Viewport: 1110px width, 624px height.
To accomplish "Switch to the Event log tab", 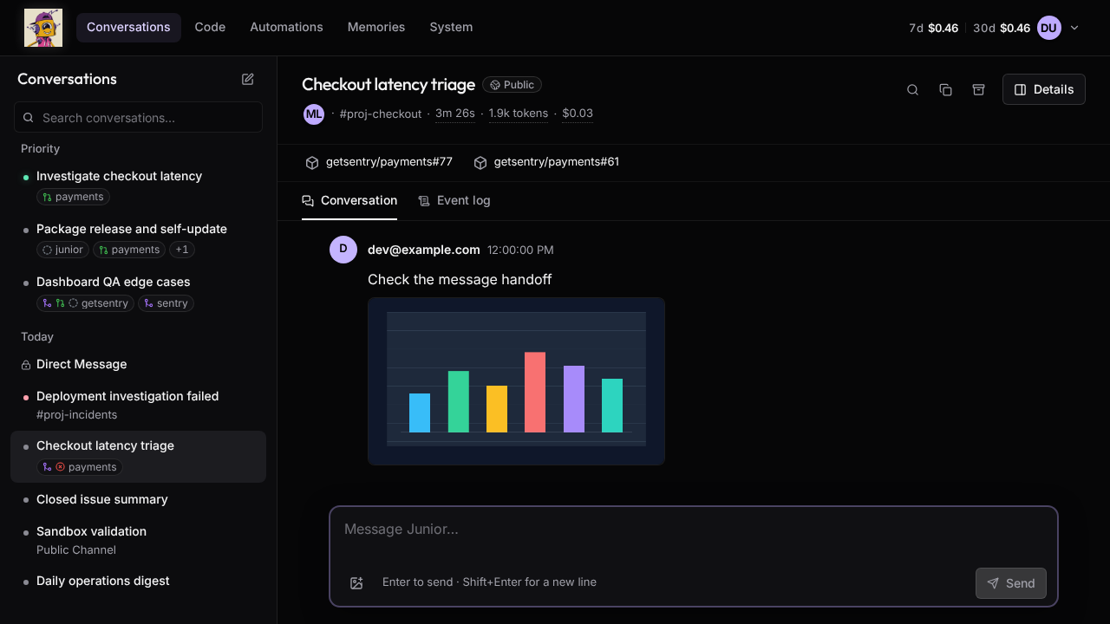I will click(454, 200).
